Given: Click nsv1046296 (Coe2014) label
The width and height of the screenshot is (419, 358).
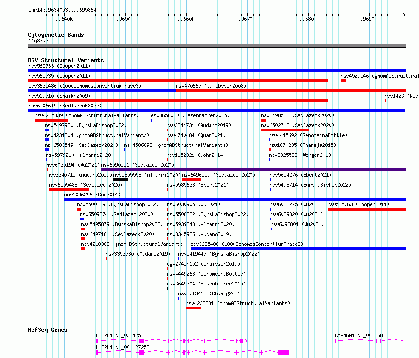Looking at the screenshot, I should tap(92, 195).
